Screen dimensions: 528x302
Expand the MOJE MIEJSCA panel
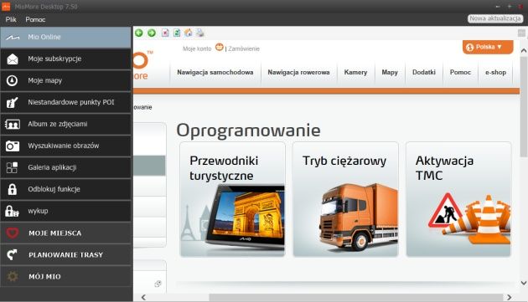click(65, 233)
